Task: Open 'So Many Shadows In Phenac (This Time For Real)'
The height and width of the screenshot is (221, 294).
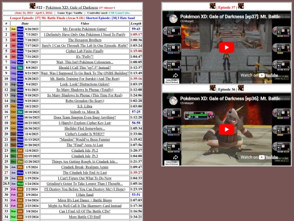Action: 85,95
